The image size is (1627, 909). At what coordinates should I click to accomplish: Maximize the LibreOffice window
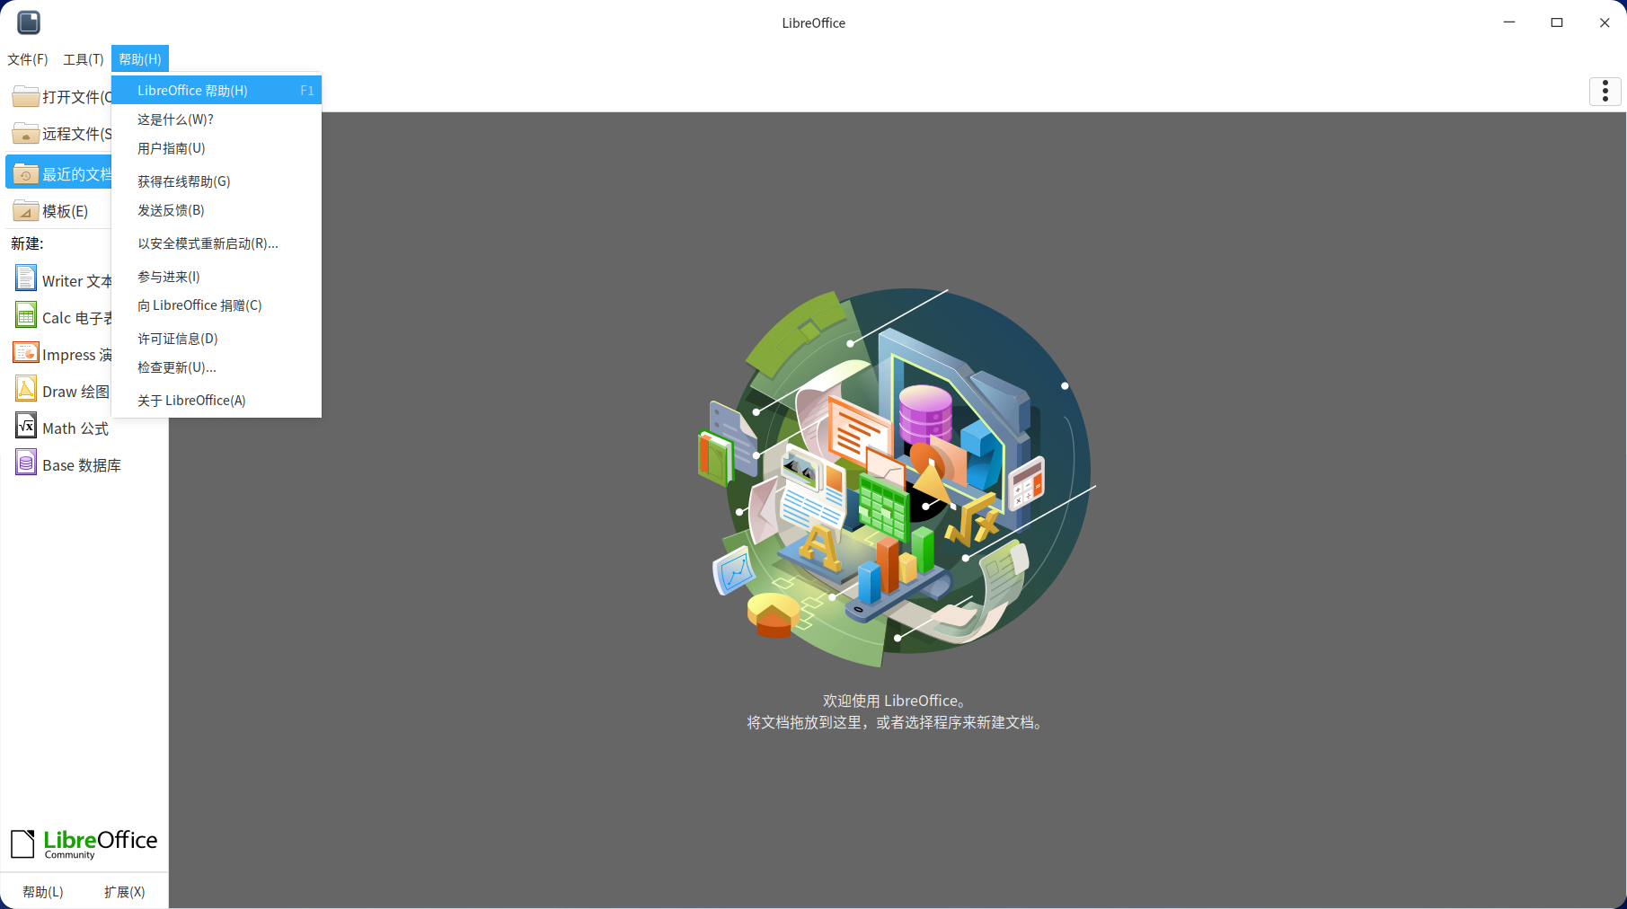(x=1557, y=22)
